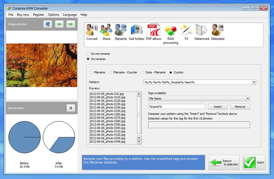Select the Do not rename option
This screenshot has height=179, width=274.
pos(98,54)
